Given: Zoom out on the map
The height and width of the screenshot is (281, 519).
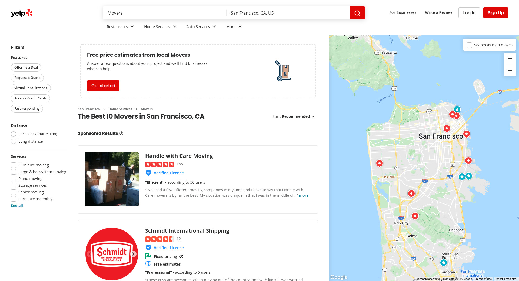Looking at the screenshot, I should [x=510, y=70].
